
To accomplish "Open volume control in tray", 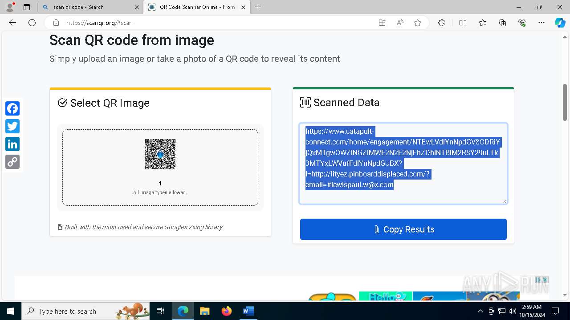I will tap(513, 311).
